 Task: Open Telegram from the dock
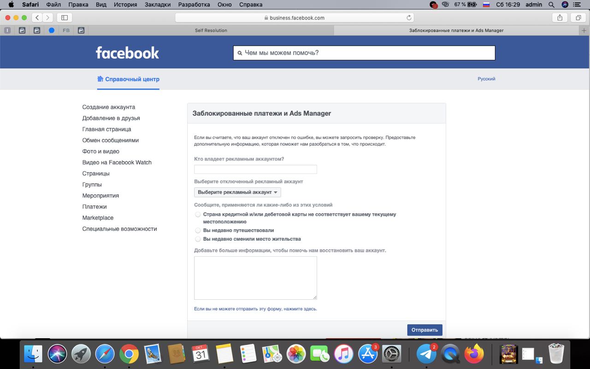[x=426, y=354]
